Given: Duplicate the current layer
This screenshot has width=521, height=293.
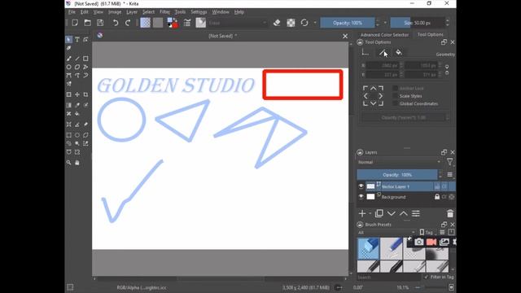Looking at the screenshot, I should 379,213.
